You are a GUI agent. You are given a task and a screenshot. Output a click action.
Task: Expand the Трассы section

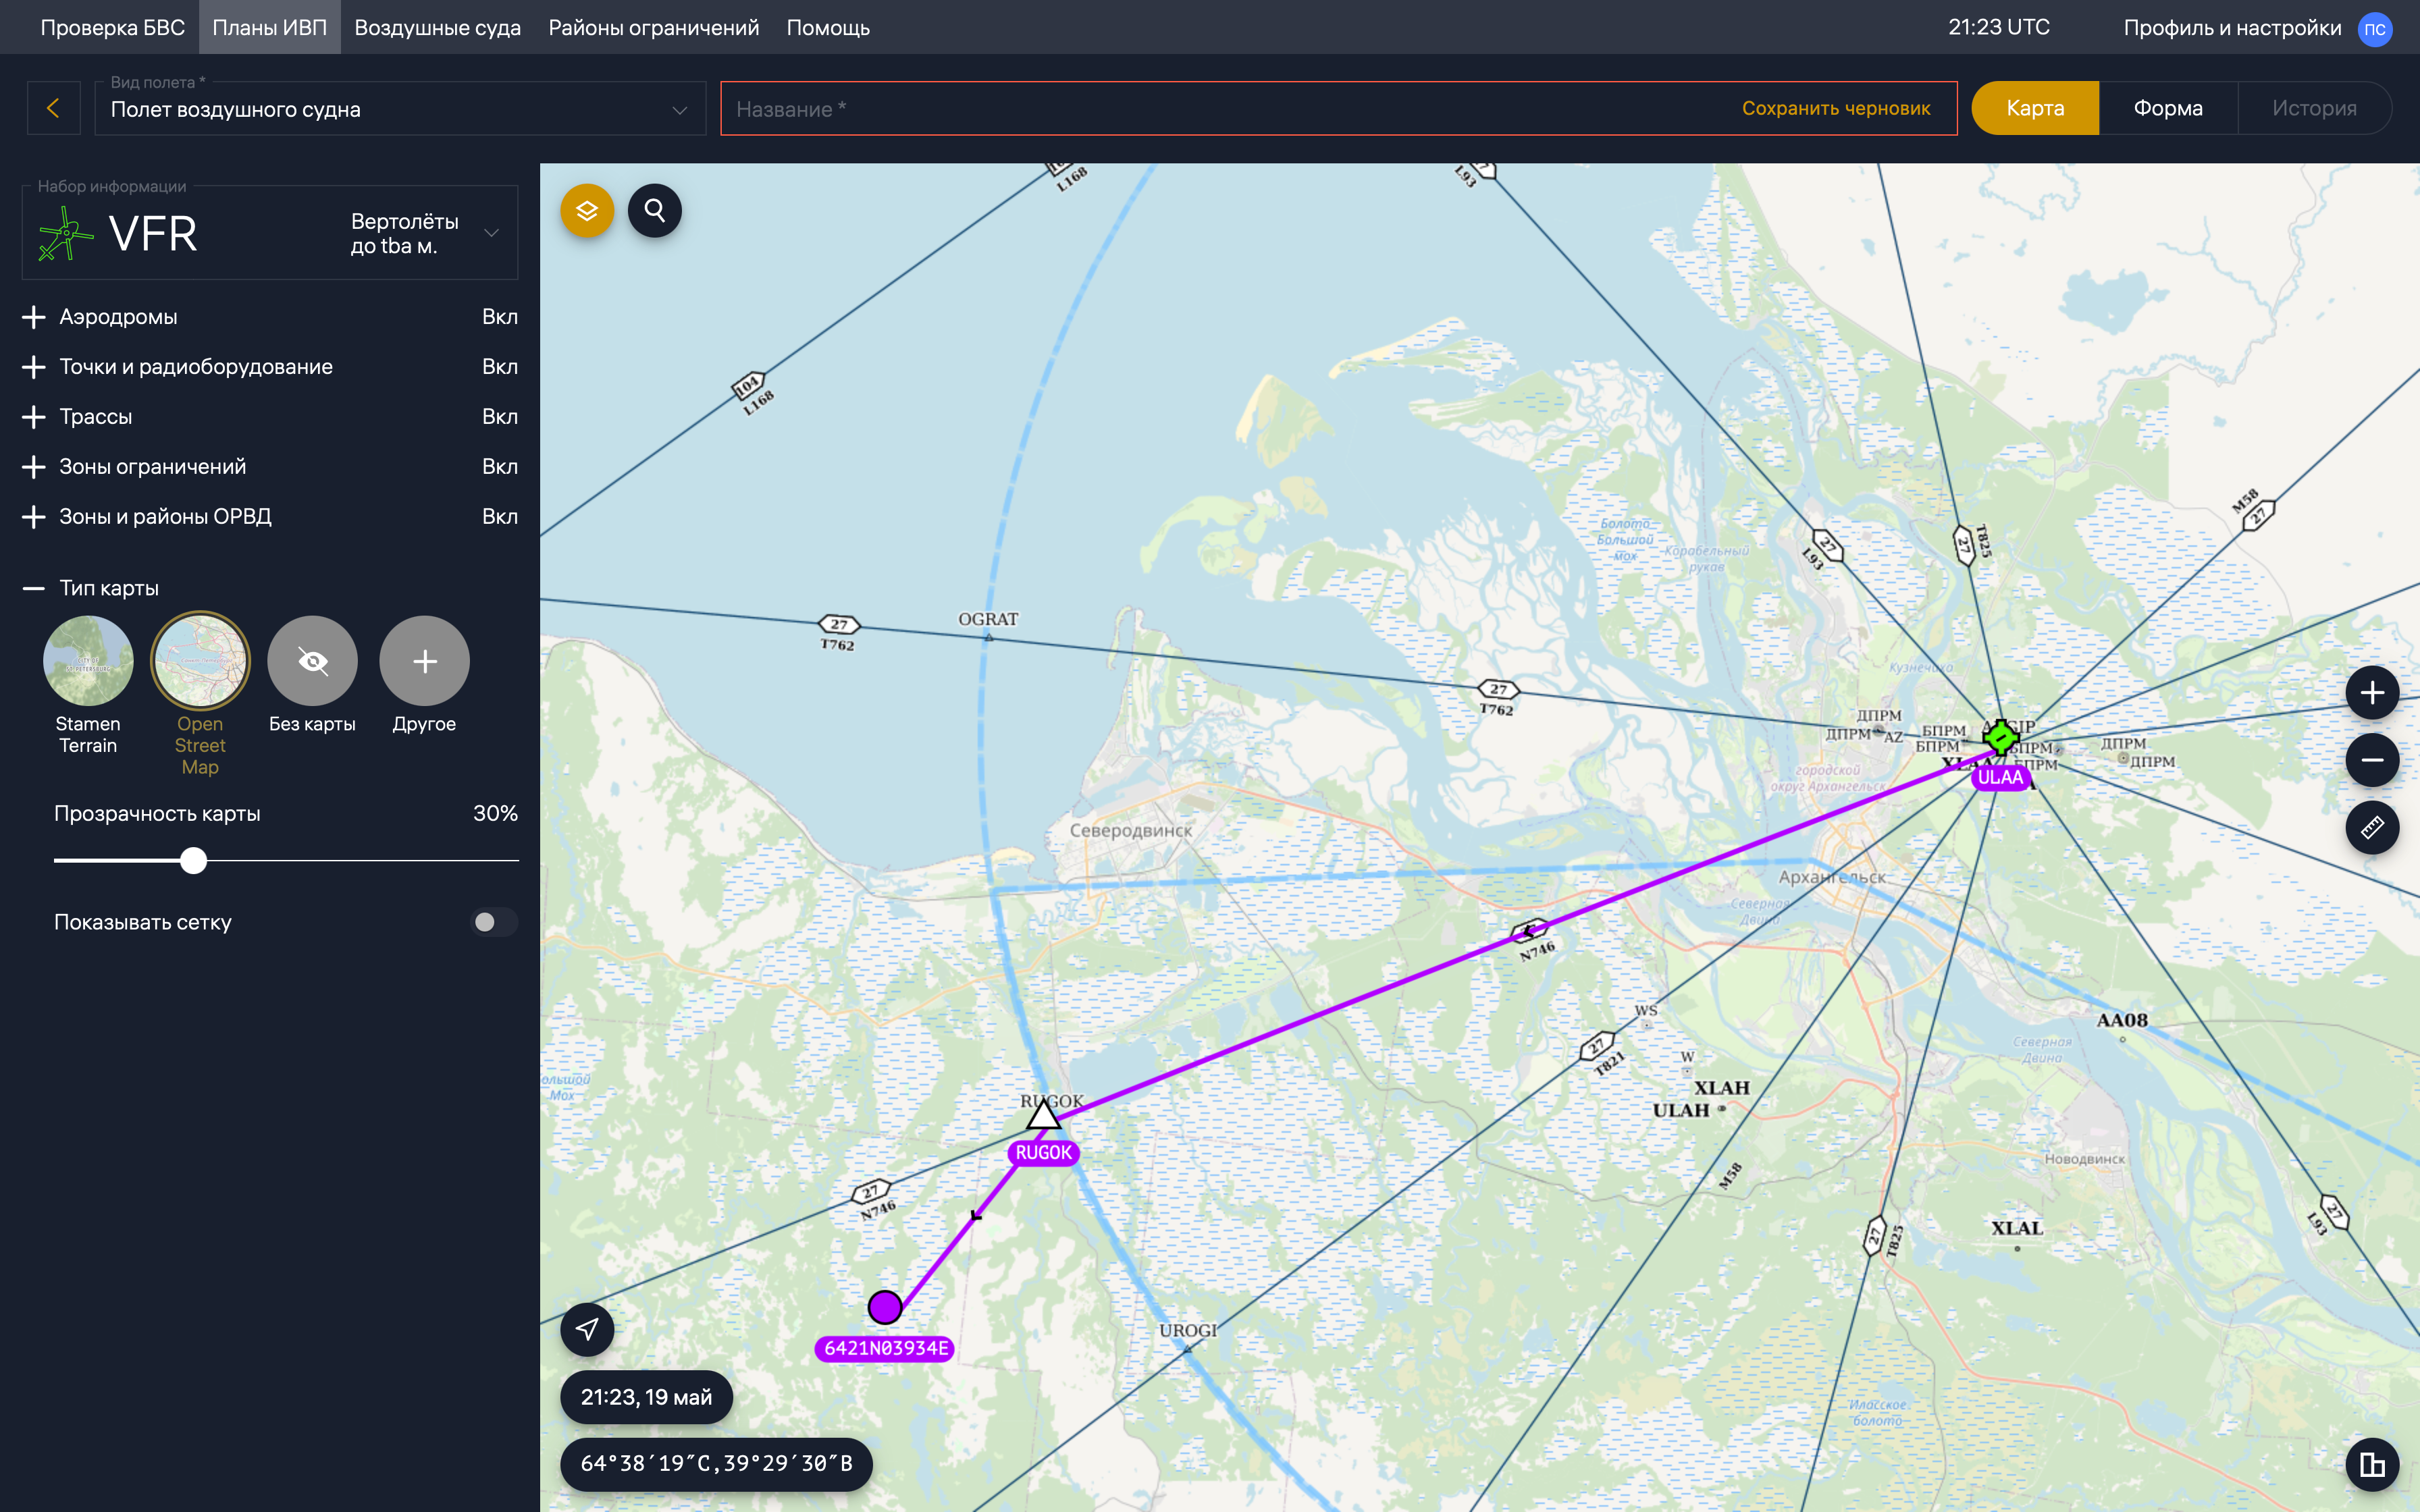tap(34, 417)
